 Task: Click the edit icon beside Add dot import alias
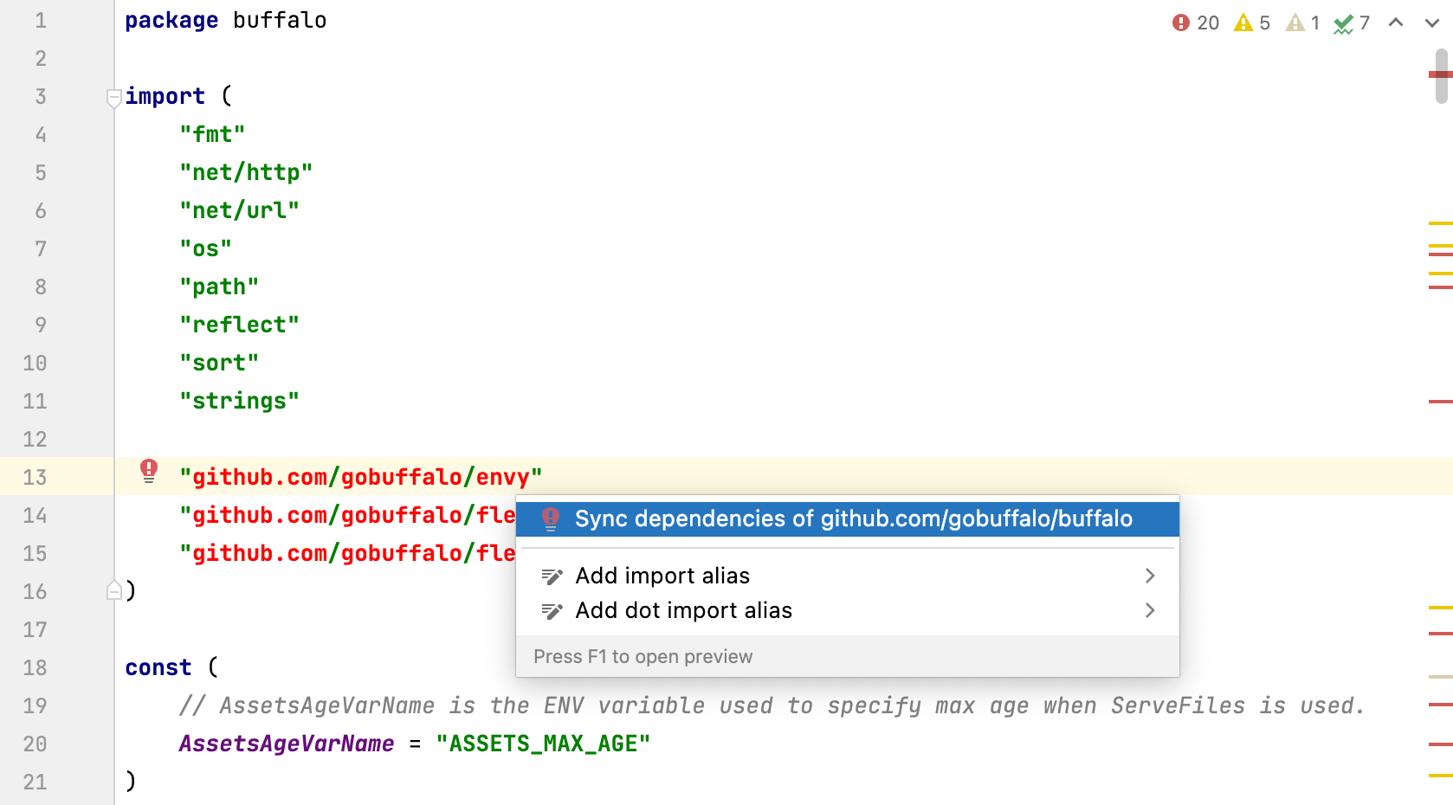(552, 611)
